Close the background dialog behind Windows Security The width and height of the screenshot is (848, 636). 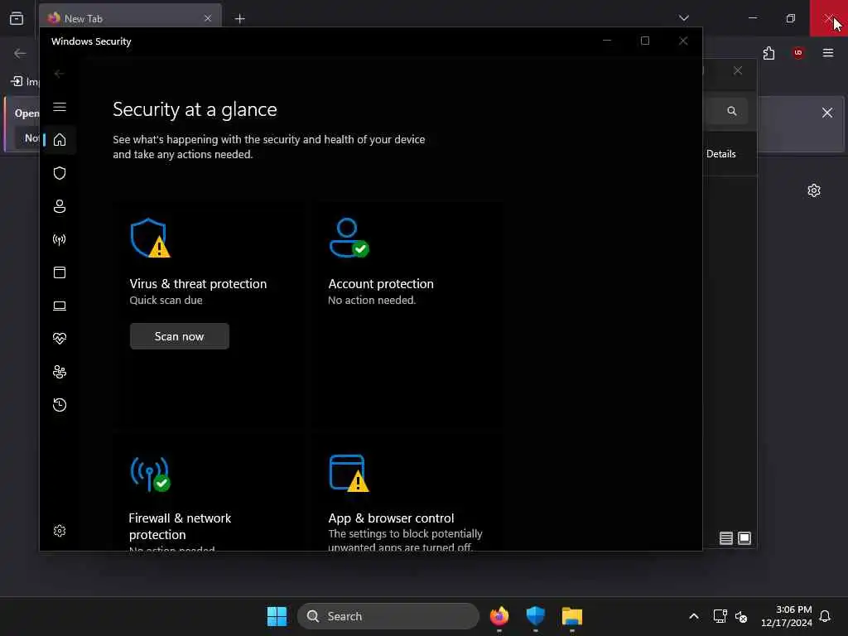(738, 71)
